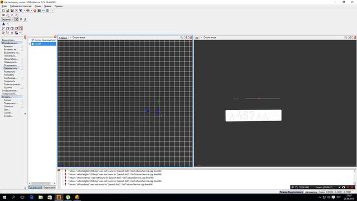Click Скрыть все button below object list
Viewport: 357px width, 201px height.
49,188
